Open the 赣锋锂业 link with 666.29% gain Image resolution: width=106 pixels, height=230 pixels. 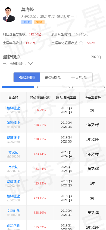click(x=13, y=108)
